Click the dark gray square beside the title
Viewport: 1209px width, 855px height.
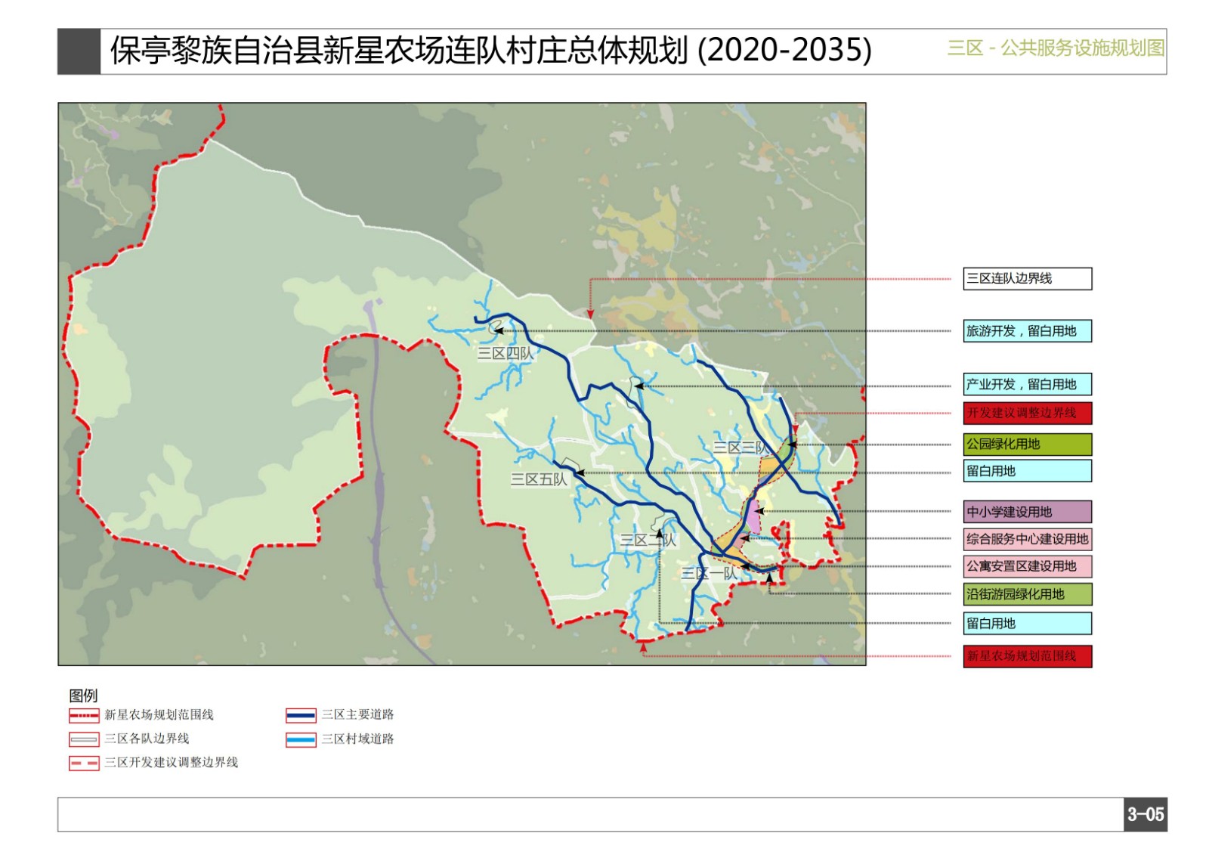coord(79,51)
